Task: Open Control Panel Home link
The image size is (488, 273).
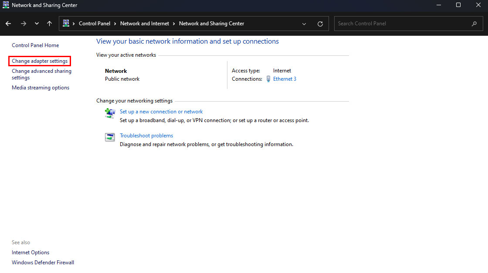Action: tap(35, 45)
